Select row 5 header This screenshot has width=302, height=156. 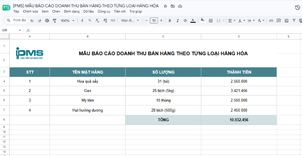[x=4, y=91]
